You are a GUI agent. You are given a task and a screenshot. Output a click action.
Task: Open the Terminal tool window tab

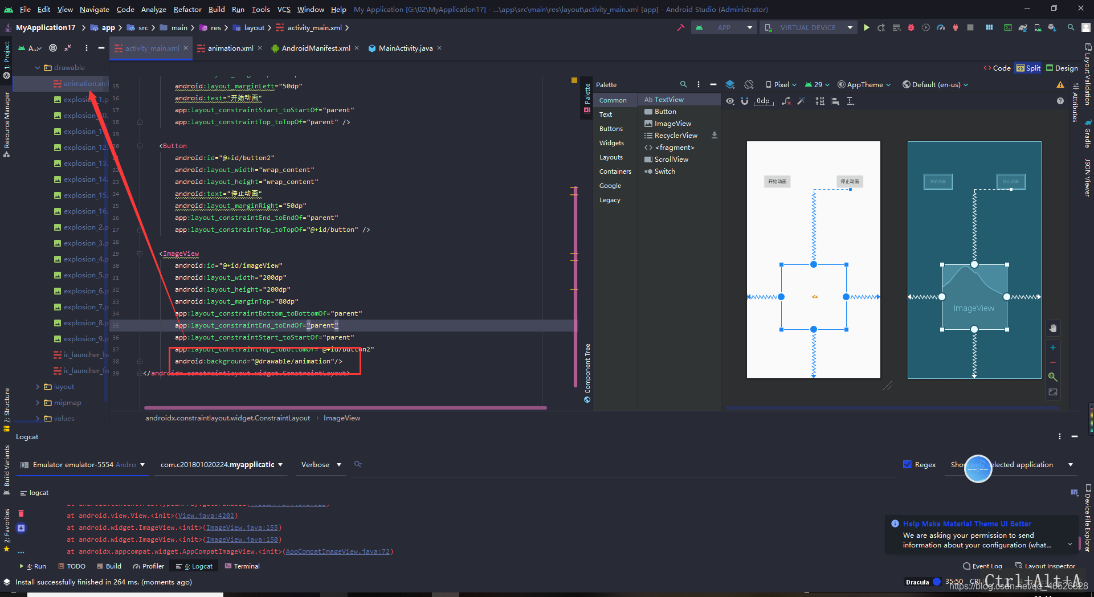click(x=242, y=566)
